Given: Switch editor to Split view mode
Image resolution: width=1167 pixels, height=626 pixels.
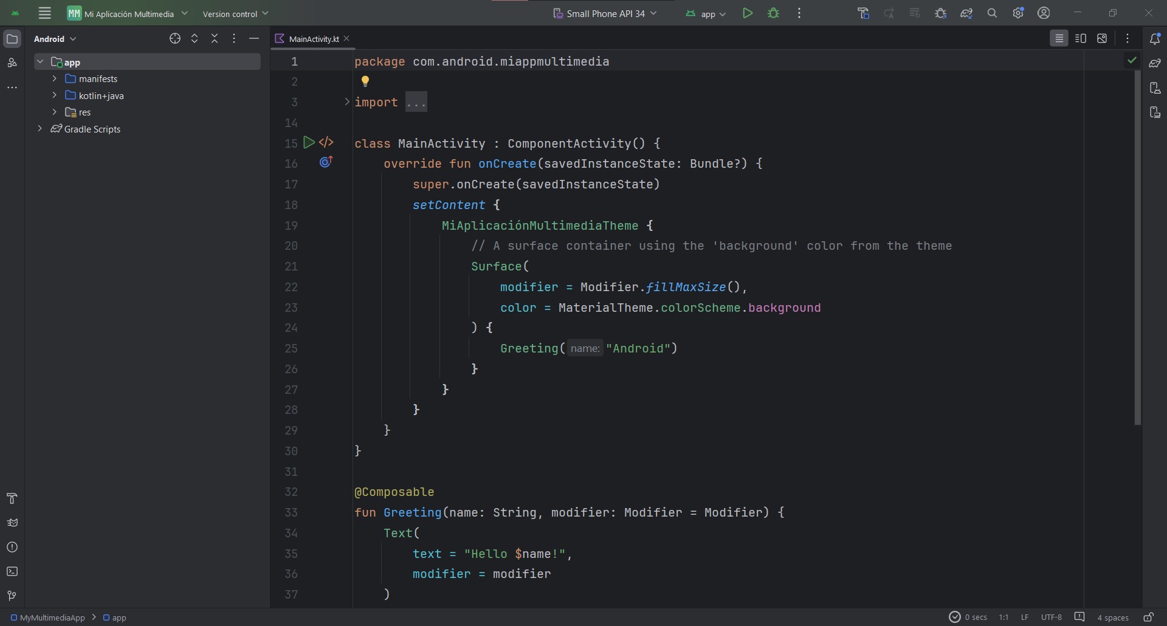Looking at the screenshot, I should 1080,39.
